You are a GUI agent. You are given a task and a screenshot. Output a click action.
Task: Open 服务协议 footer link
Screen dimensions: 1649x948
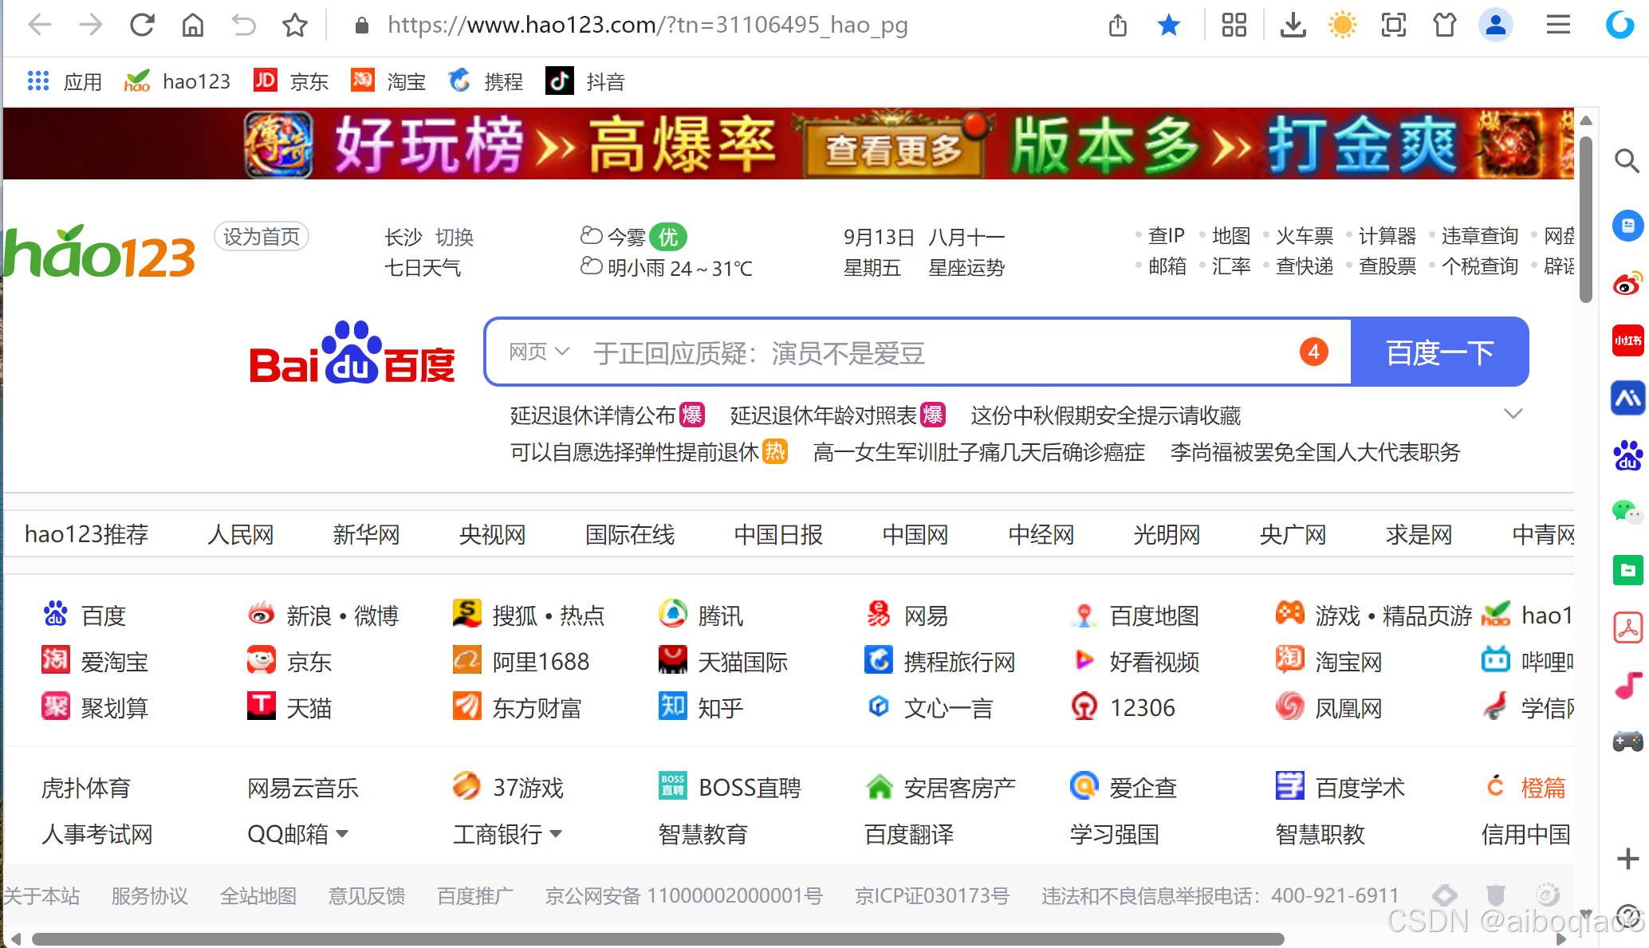pyautogui.click(x=150, y=896)
